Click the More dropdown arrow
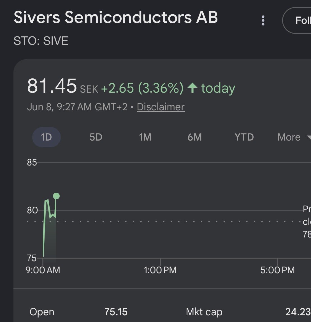Screen dimensions: 311x322 tap(309, 137)
